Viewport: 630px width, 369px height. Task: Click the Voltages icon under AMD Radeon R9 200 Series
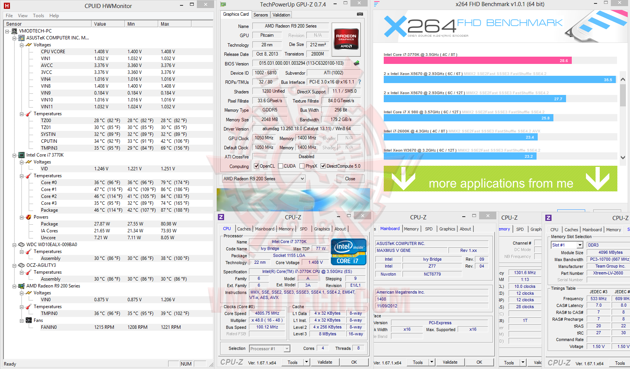coord(29,293)
